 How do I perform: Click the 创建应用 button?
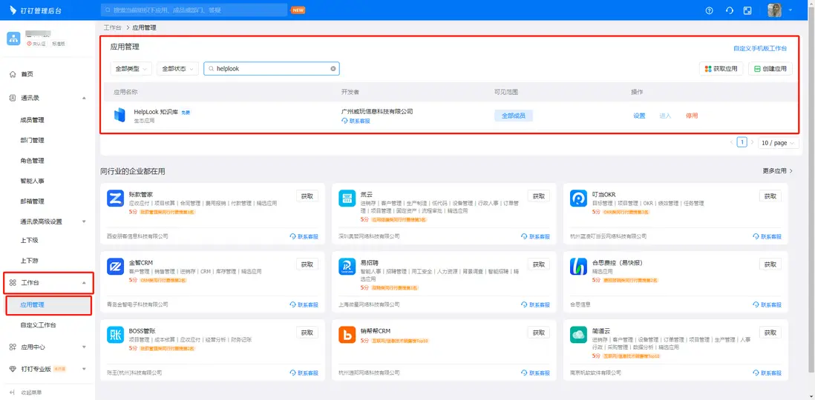770,68
